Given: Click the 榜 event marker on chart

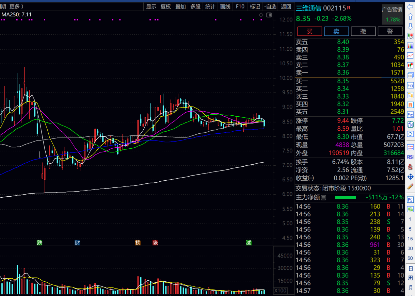Looking at the screenshot, I should tap(138, 243).
